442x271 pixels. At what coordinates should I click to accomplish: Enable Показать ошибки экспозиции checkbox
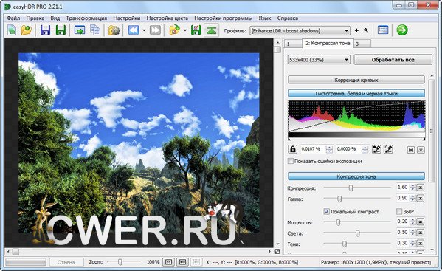[290, 161]
